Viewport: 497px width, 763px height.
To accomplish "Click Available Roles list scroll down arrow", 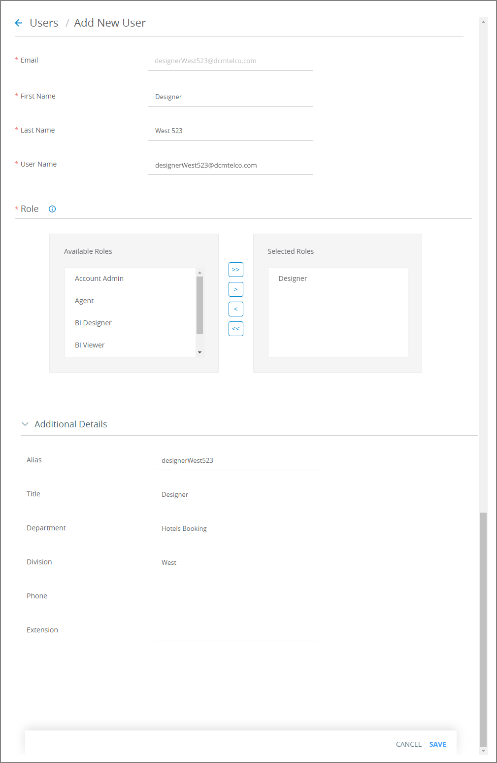I will (x=200, y=352).
